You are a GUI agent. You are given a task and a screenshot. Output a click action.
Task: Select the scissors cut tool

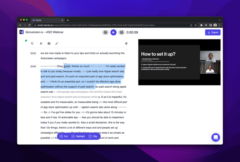click(x=41, y=44)
